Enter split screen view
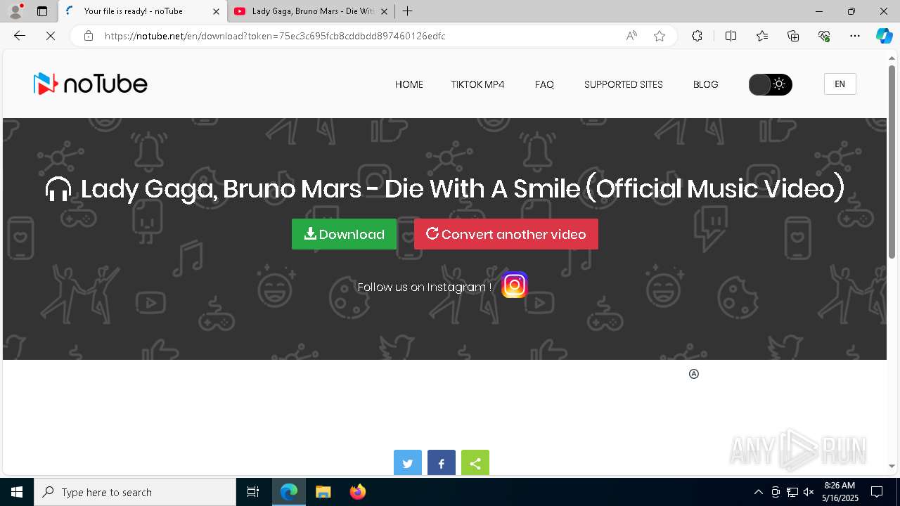 731,36
